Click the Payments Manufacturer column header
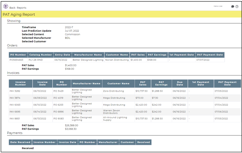Screen dimensions: 242x153 [x=108, y=142]
